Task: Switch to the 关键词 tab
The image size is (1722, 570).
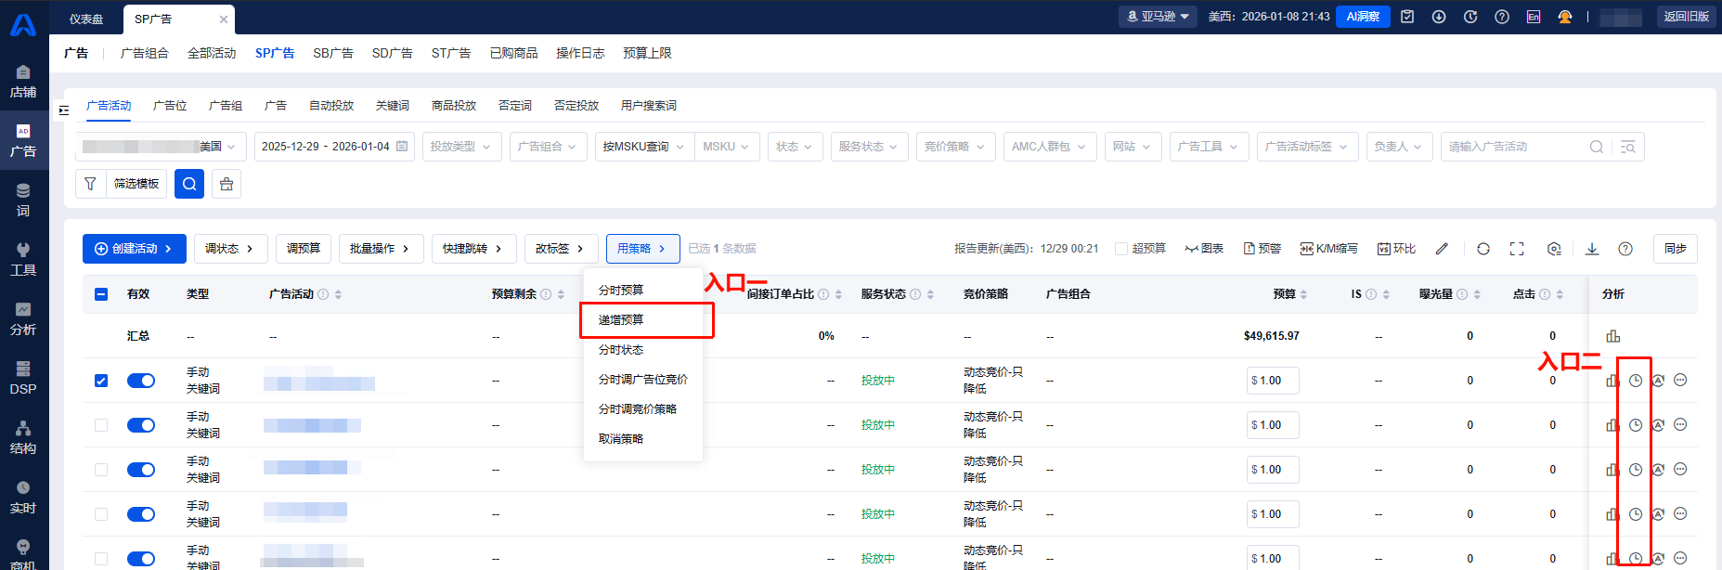Action: 392,106
